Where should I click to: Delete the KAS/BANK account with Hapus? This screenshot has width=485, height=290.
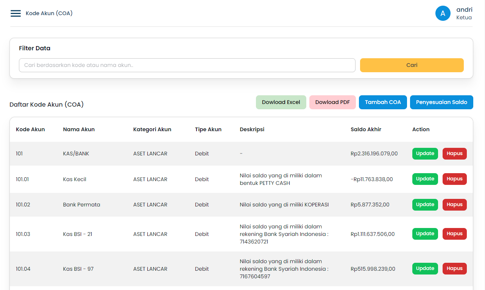pos(454,154)
